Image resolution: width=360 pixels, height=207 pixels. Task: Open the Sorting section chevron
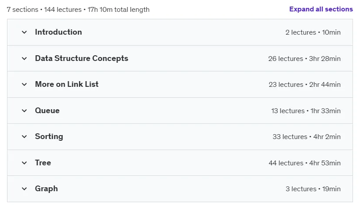(x=24, y=137)
